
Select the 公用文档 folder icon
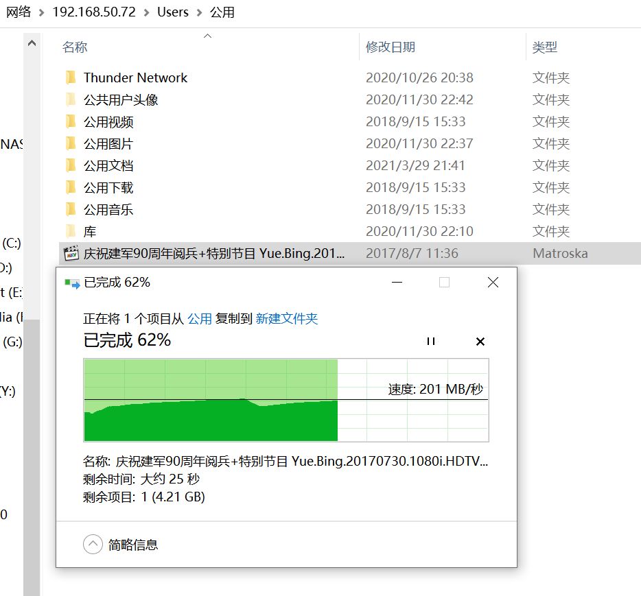tap(71, 165)
